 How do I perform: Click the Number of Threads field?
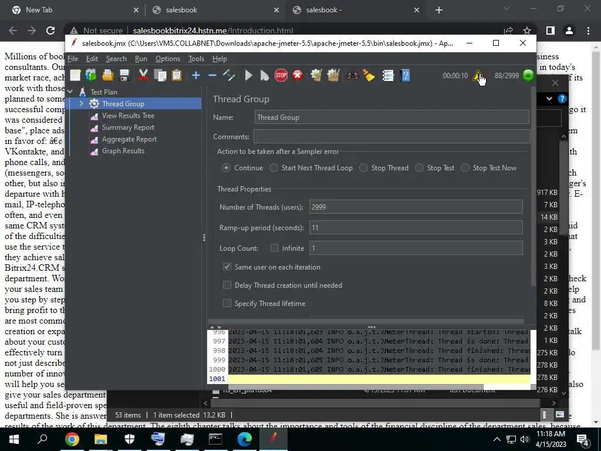(x=416, y=207)
